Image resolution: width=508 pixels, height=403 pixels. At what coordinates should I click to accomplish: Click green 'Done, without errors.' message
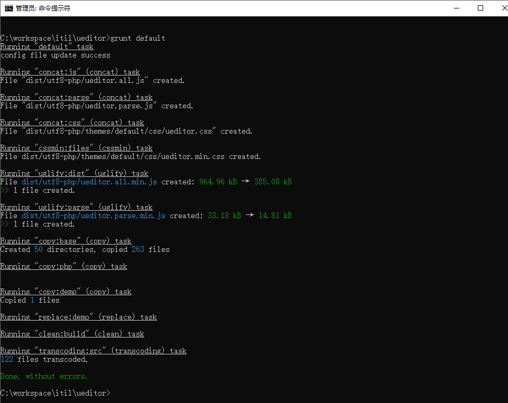tap(44, 376)
